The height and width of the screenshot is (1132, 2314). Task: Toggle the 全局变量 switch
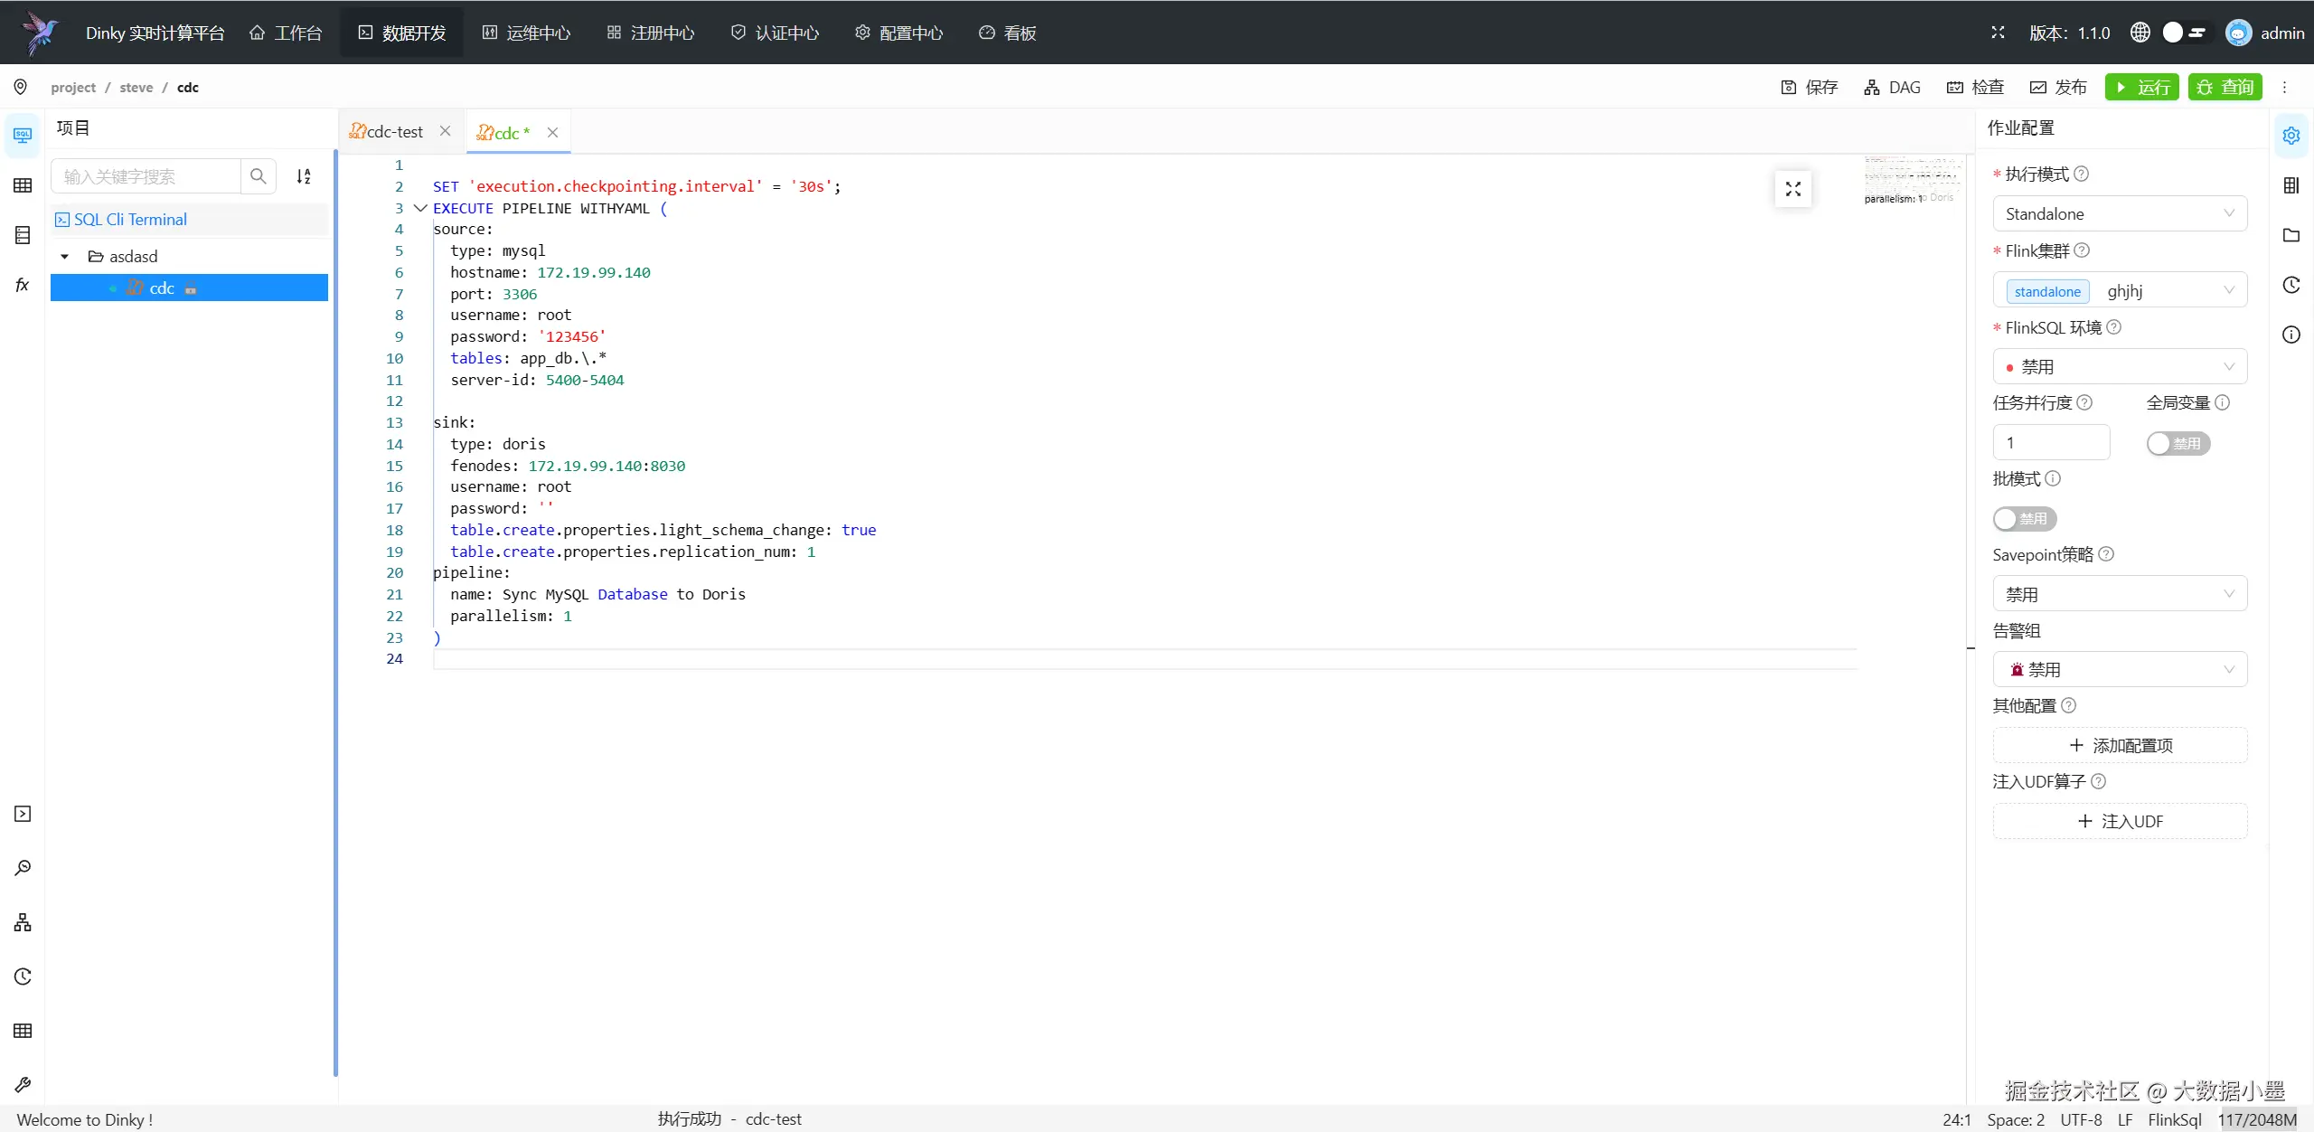2178,443
